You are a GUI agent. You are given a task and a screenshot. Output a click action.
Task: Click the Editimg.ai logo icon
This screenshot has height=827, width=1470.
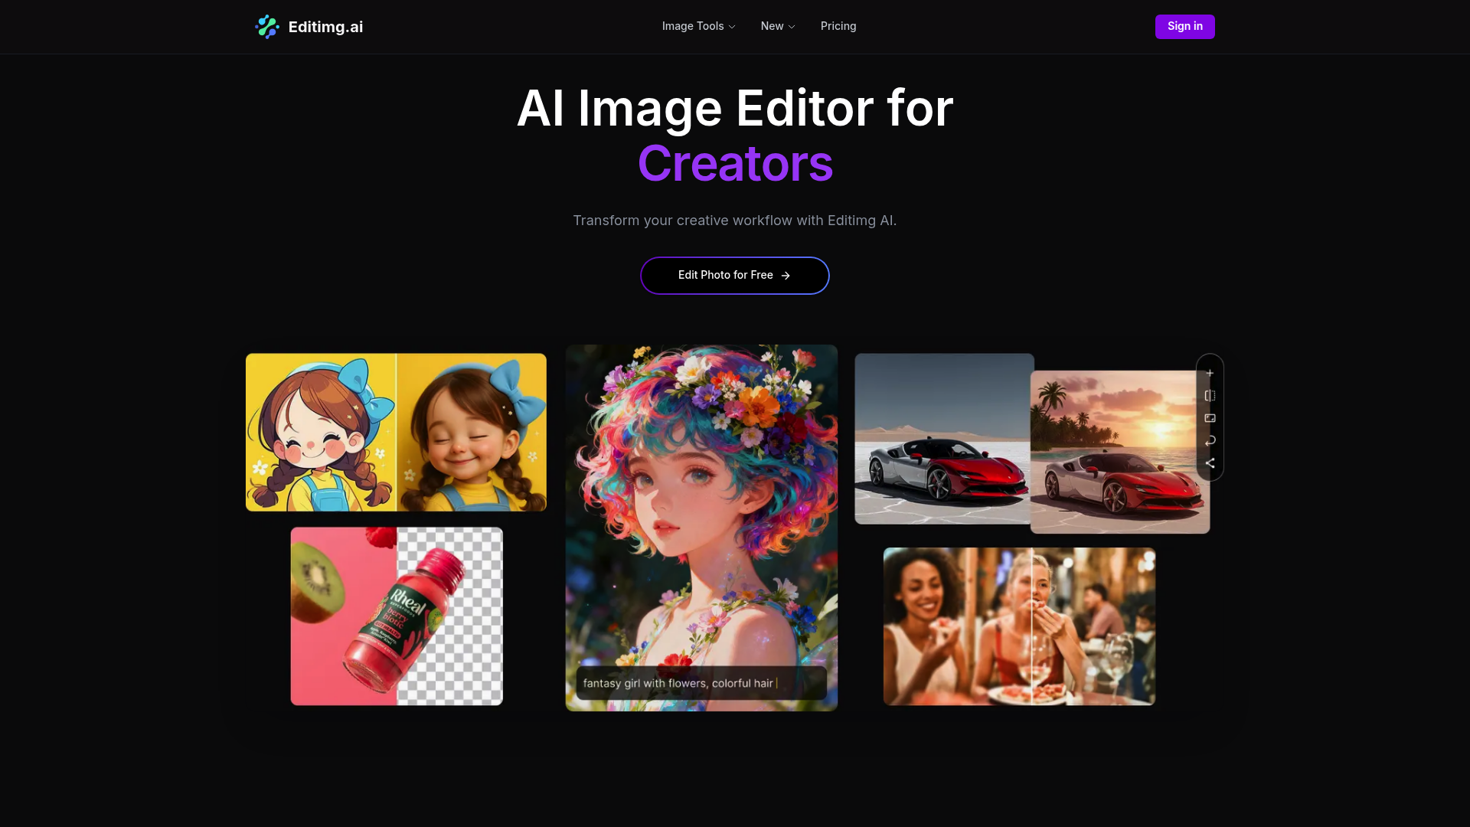(x=267, y=26)
